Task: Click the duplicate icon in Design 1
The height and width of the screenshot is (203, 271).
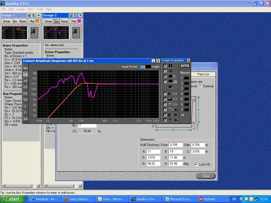Action: click(x=34, y=15)
